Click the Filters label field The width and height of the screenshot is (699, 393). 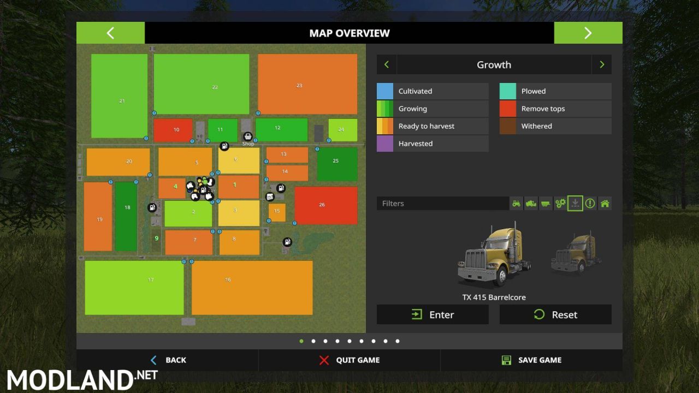(x=442, y=204)
